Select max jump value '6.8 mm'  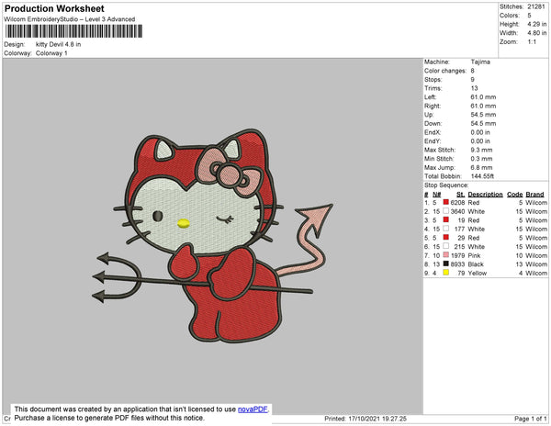(x=481, y=167)
